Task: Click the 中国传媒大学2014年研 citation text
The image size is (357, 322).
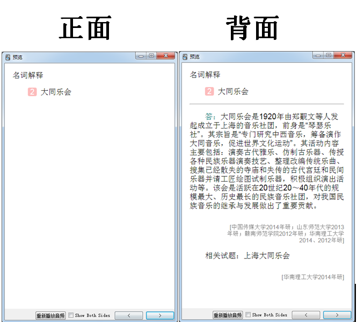Action: [x=261, y=227]
